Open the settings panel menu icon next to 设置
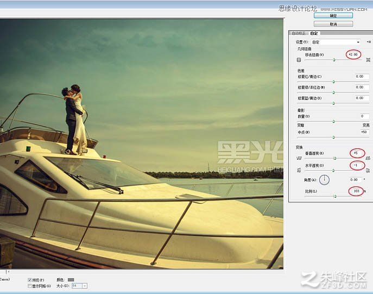373x294 pixels. coord(369,42)
